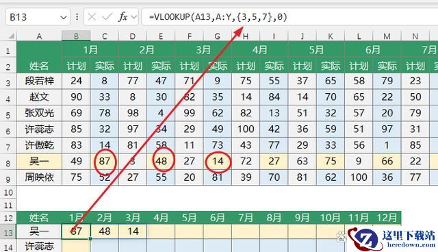The image size is (438, 252).
Task: Select column G header
Action: coord(218,36)
